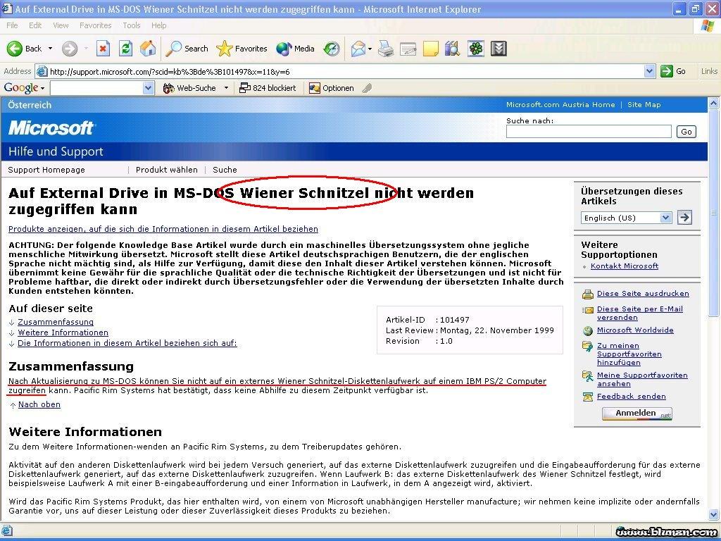The image size is (721, 541).
Task: Open the Microsoft.com Austria Home link
Action: [560, 104]
